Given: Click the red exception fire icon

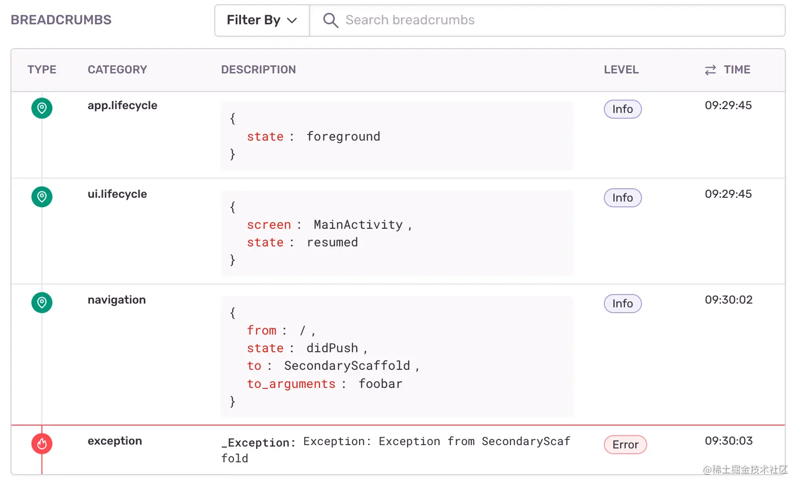Looking at the screenshot, I should tap(42, 443).
